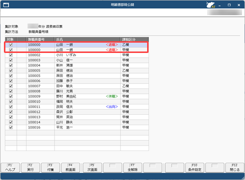
Task: Select staff number cell 100010
Action: tap(40, 102)
